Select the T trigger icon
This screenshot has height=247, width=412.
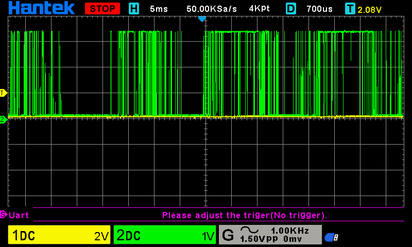coord(350,9)
